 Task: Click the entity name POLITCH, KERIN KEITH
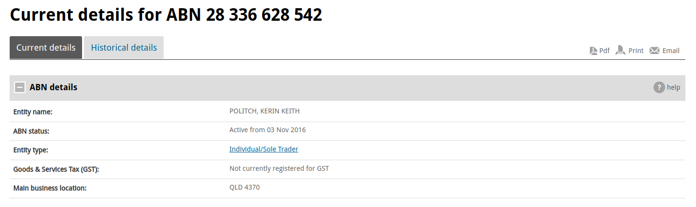click(x=264, y=111)
